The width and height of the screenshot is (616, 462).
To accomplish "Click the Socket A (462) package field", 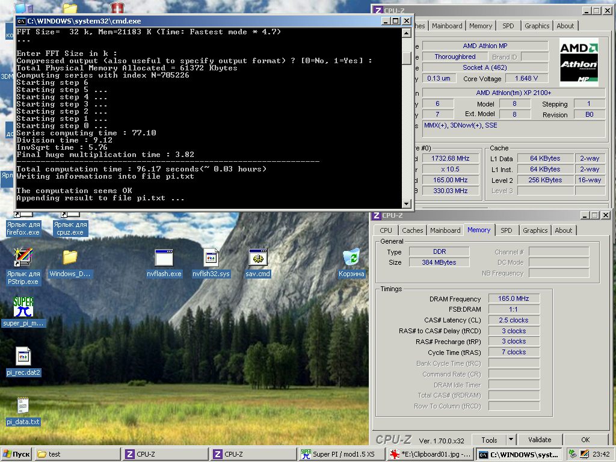I will coord(485,67).
